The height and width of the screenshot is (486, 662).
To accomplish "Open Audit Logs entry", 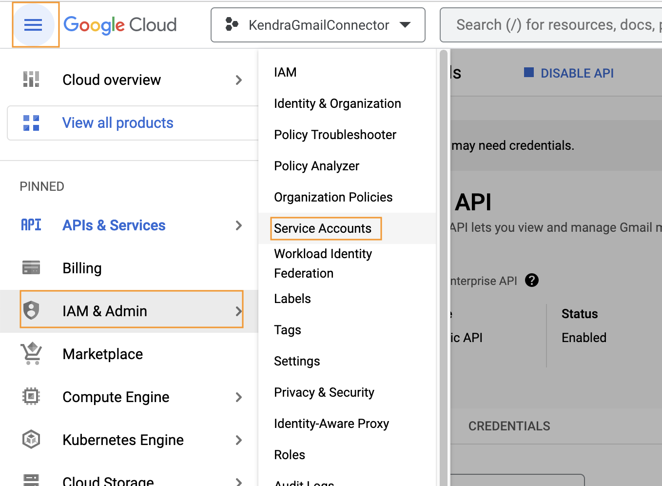I will tap(304, 482).
